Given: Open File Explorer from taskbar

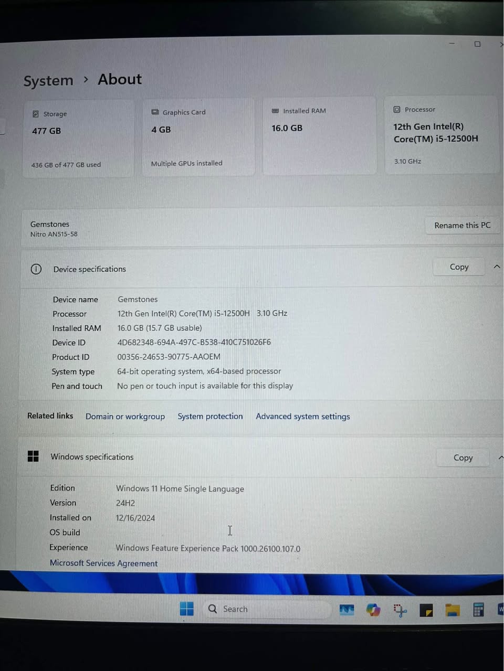Looking at the screenshot, I should pos(453,610).
